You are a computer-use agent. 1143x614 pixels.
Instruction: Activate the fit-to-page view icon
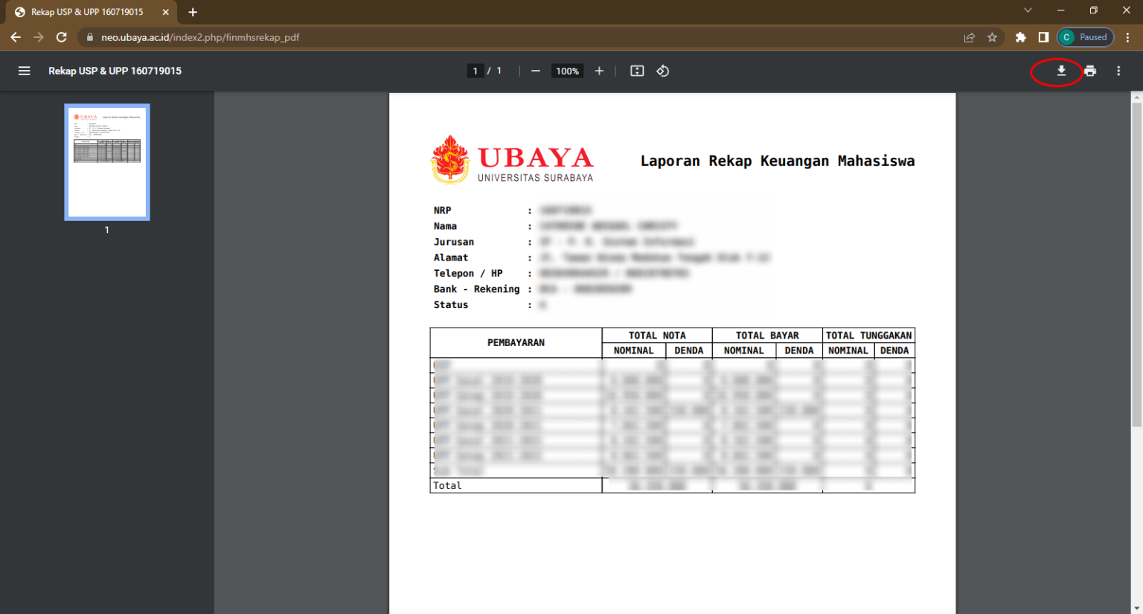tap(636, 70)
